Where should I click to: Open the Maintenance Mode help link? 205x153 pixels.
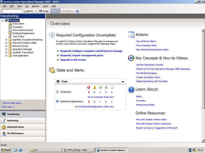tap(145, 105)
